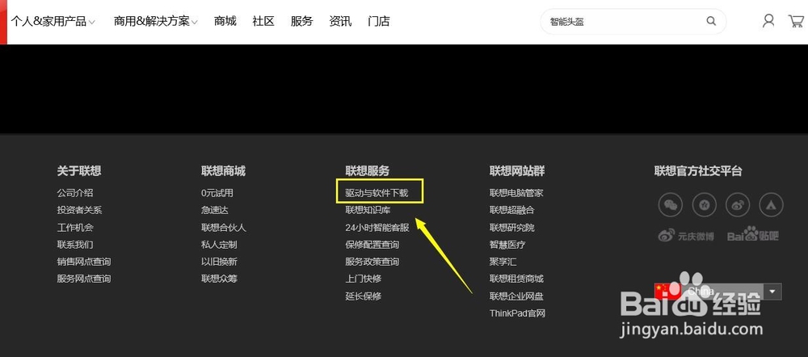Open ThinkPad官网 link
808x357 pixels.
pos(517,313)
